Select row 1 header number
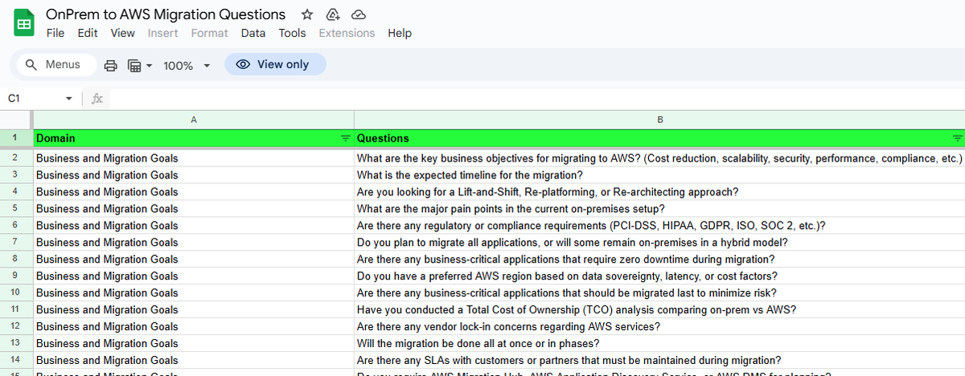The width and height of the screenshot is (965, 376). 16,138
